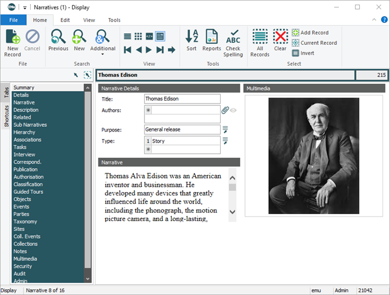Toggle the eye icon next to Authors
The height and width of the screenshot is (295, 390).
[x=233, y=110]
